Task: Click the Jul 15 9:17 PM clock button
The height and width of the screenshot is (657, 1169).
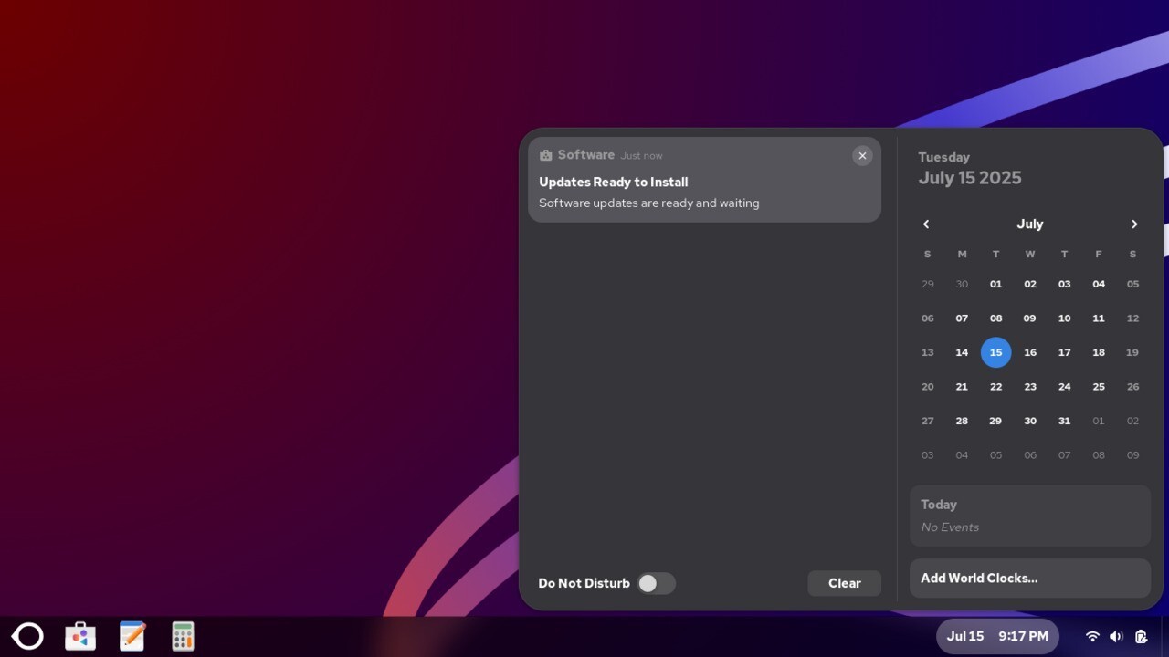Action: [997, 636]
